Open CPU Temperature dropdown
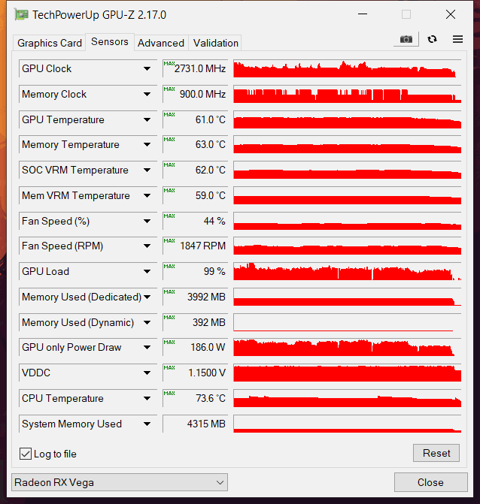Image resolution: width=480 pixels, height=504 pixels. pos(147,398)
